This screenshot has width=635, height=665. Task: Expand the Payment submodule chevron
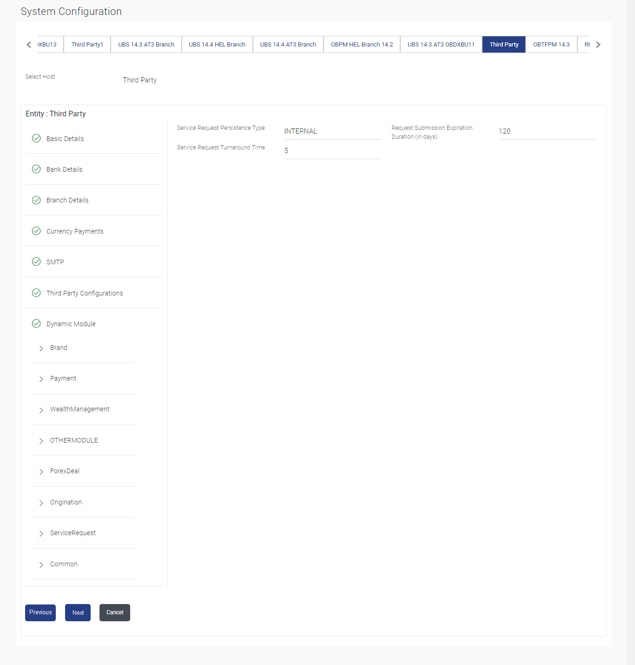tap(41, 379)
